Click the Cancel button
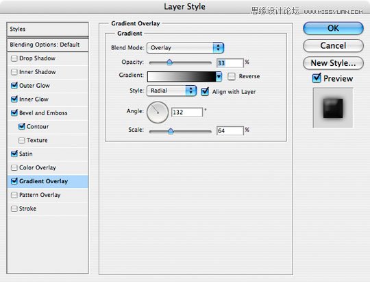The height and width of the screenshot is (282, 370). 333,45
